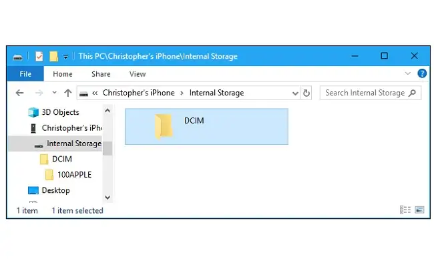
Task: Expand the ribbon with chevron arrow
Action: pos(409,73)
